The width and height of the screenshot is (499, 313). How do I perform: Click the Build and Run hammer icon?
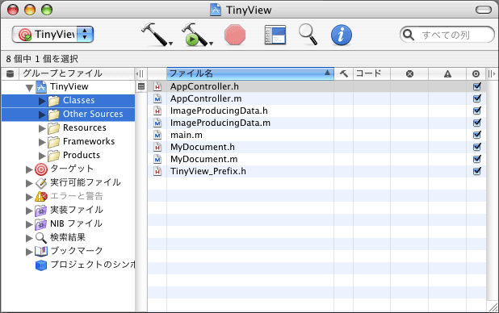pos(194,35)
